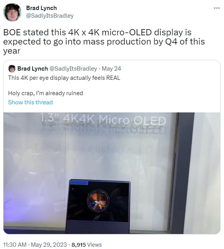Open the May 24 quoted tweet date
The image size is (224, 249).
(x=111, y=69)
